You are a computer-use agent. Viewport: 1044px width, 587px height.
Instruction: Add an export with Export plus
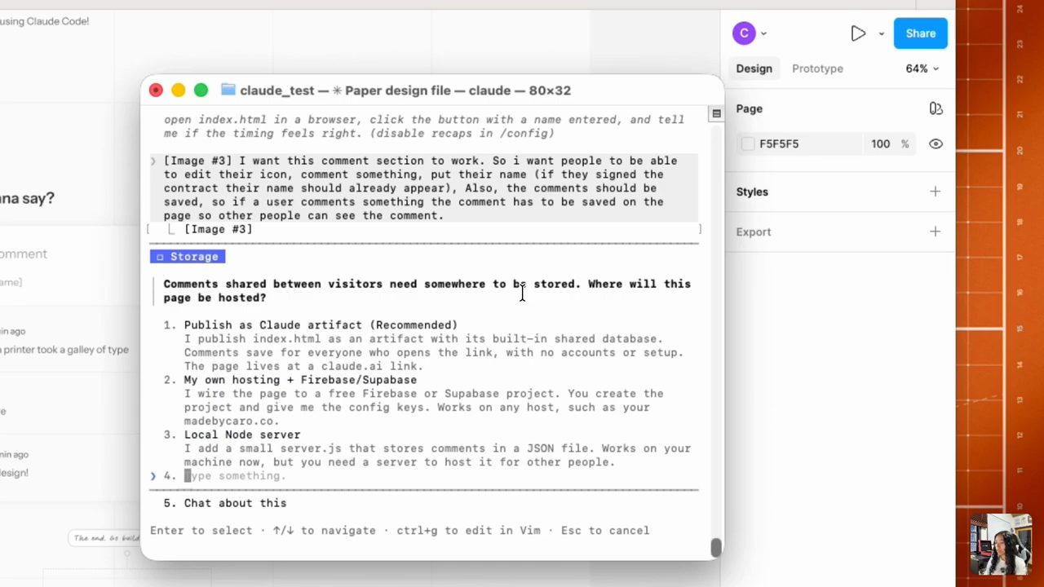click(x=936, y=232)
